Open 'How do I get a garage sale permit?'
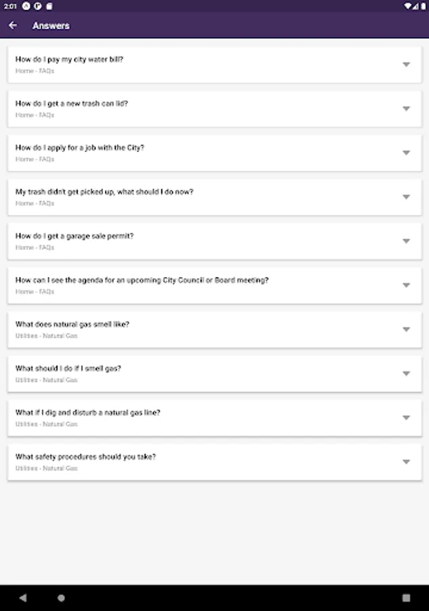Image resolution: width=429 pixels, height=611 pixels. coord(75,236)
